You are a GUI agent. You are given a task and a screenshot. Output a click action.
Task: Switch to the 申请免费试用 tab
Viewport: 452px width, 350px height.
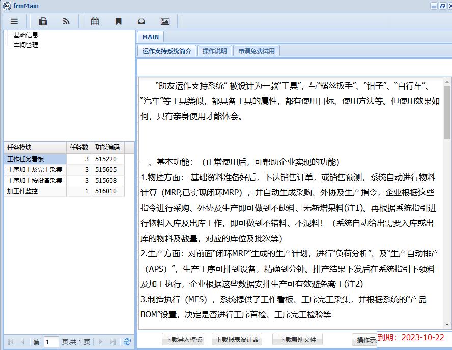tap(256, 51)
